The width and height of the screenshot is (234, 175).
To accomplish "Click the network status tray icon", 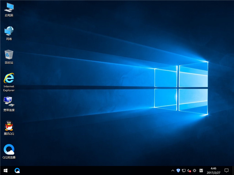I will [x=184, y=170].
